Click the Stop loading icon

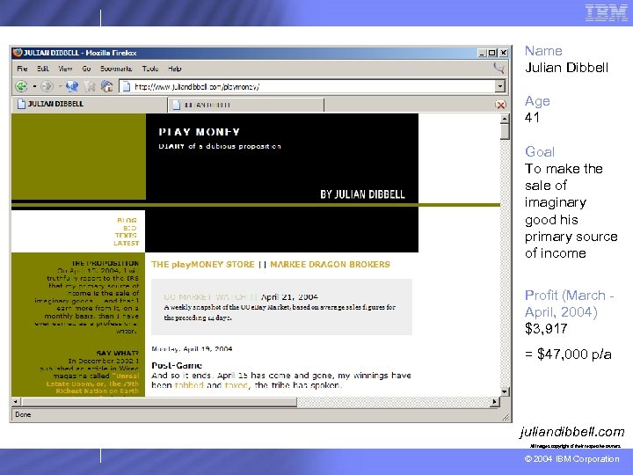90,86
